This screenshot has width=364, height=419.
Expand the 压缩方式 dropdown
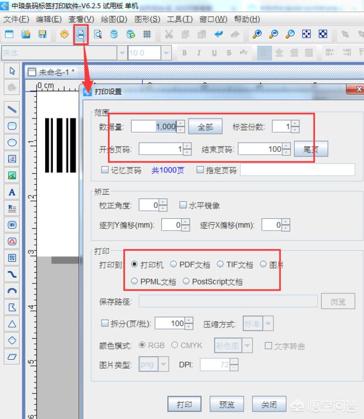[x=268, y=323]
